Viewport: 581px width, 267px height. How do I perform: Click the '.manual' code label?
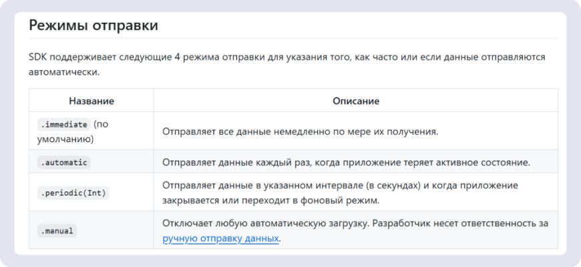click(57, 230)
